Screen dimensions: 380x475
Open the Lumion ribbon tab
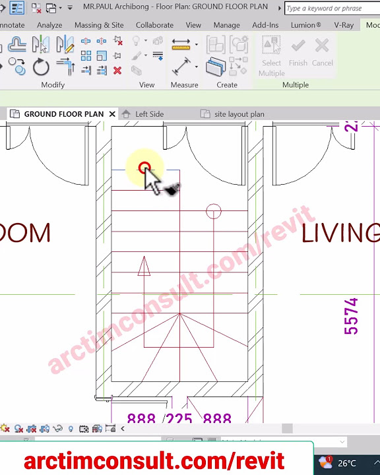(x=305, y=25)
